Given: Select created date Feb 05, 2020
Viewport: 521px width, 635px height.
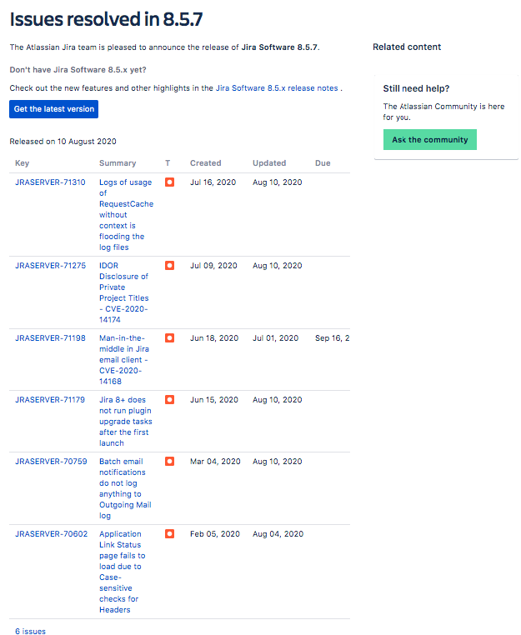Looking at the screenshot, I should pos(215,534).
